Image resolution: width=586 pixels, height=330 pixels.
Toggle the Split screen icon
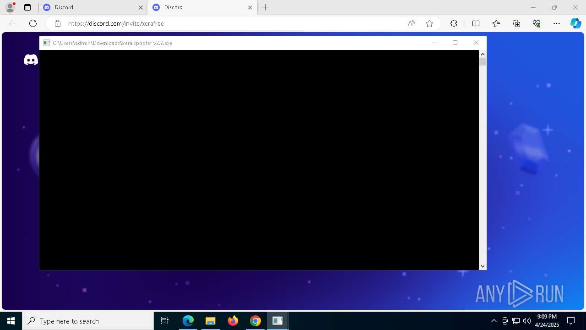pos(476,23)
